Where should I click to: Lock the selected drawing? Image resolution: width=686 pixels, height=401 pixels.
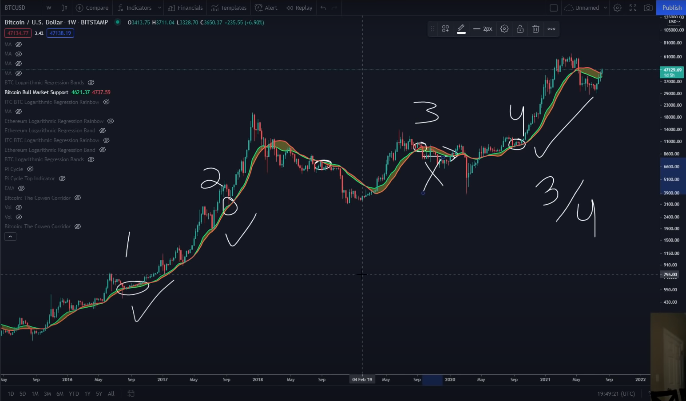(x=520, y=29)
